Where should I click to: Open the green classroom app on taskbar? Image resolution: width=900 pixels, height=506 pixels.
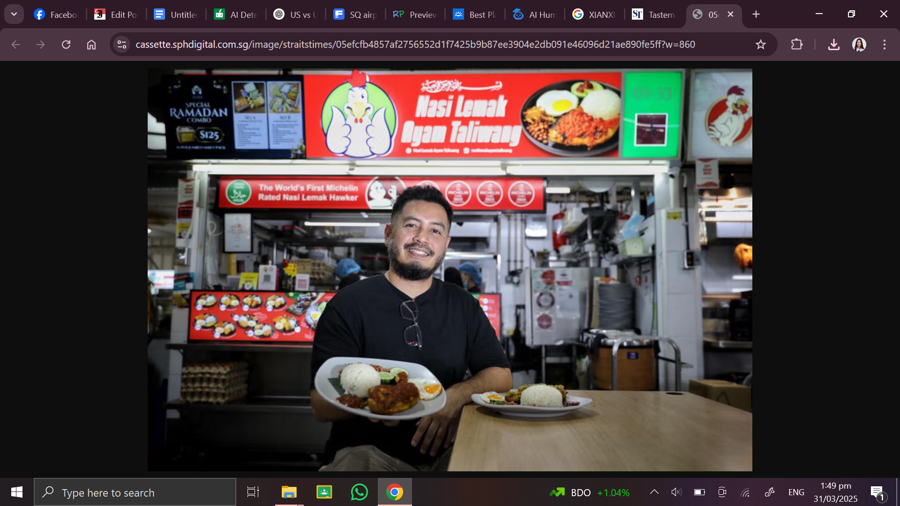(x=324, y=492)
